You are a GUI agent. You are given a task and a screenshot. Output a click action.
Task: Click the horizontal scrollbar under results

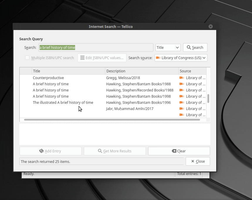(x=112, y=120)
